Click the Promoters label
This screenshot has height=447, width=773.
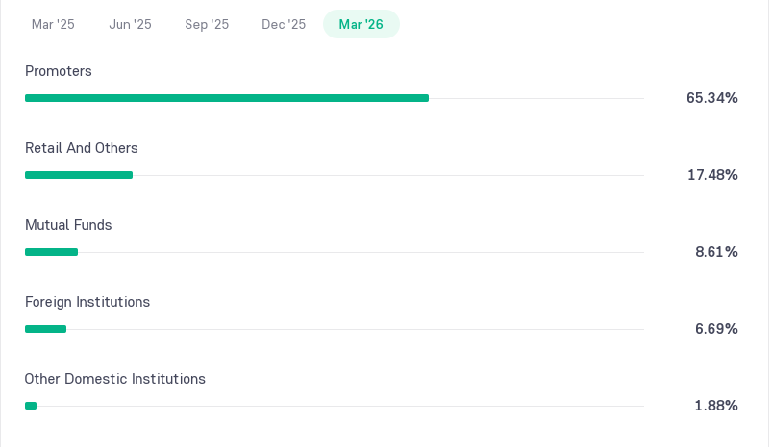coord(59,71)
